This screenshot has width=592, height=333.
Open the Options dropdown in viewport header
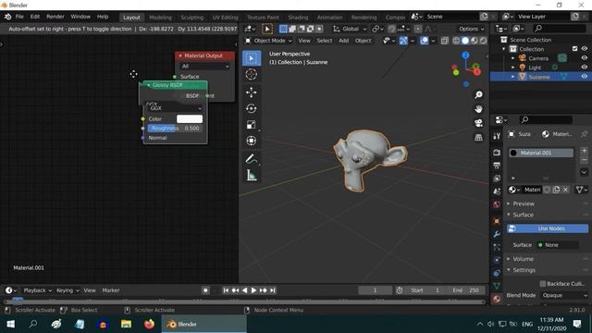(471, 29)
